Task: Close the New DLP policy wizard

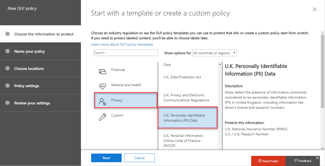Action: [x=315, y=9]
